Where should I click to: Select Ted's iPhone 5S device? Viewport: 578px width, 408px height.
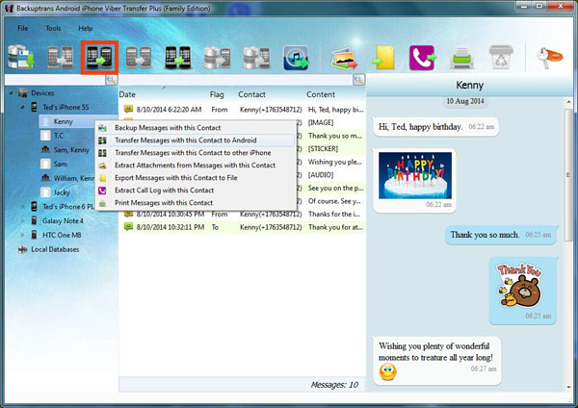[66, 107]
